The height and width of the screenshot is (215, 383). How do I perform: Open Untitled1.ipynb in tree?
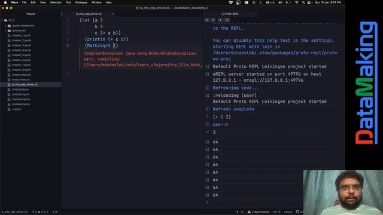pyautogui.click(x=21, y=94)
